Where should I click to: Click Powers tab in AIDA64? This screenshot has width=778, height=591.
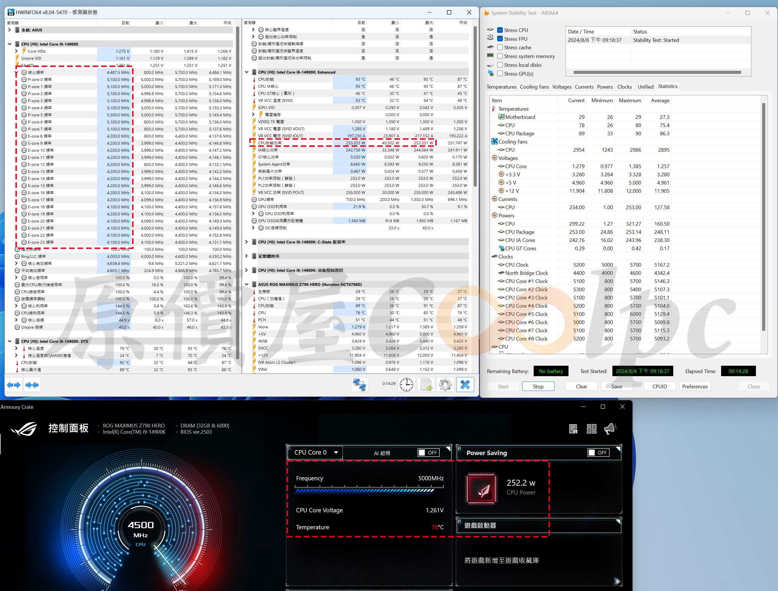(x=604, y=87)
